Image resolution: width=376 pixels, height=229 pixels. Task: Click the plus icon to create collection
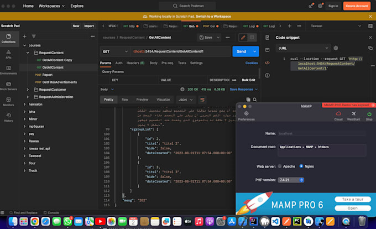[24, 37]
